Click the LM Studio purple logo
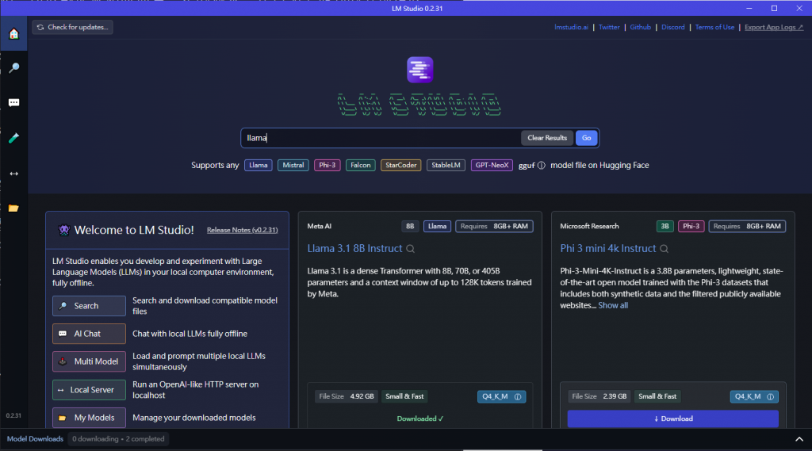The height and width of the screenshot is (451, 812). coord(419,70)
